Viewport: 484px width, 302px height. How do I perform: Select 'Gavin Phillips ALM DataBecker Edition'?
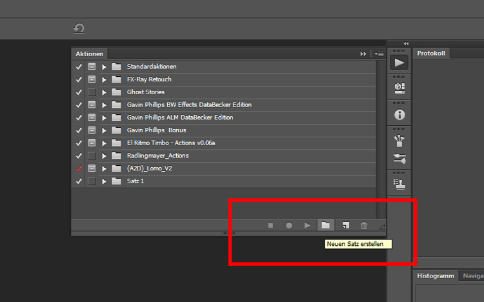point(180,117)
